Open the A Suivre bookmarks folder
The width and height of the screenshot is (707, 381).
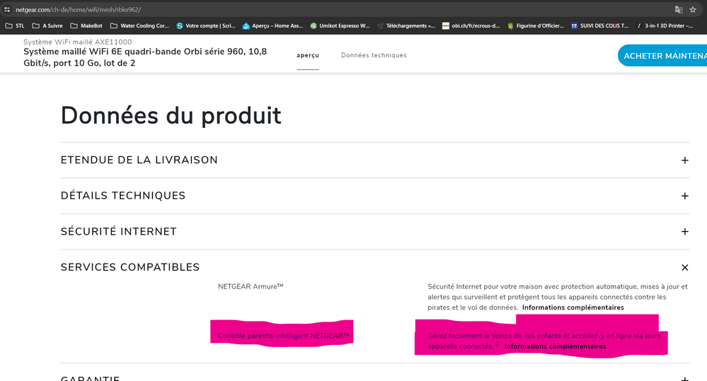pos(47,25)
